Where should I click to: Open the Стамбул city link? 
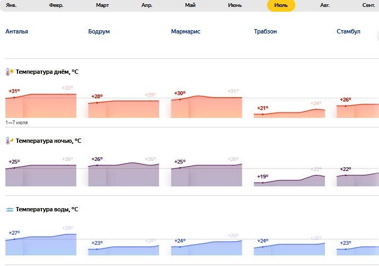click(348, 31)
